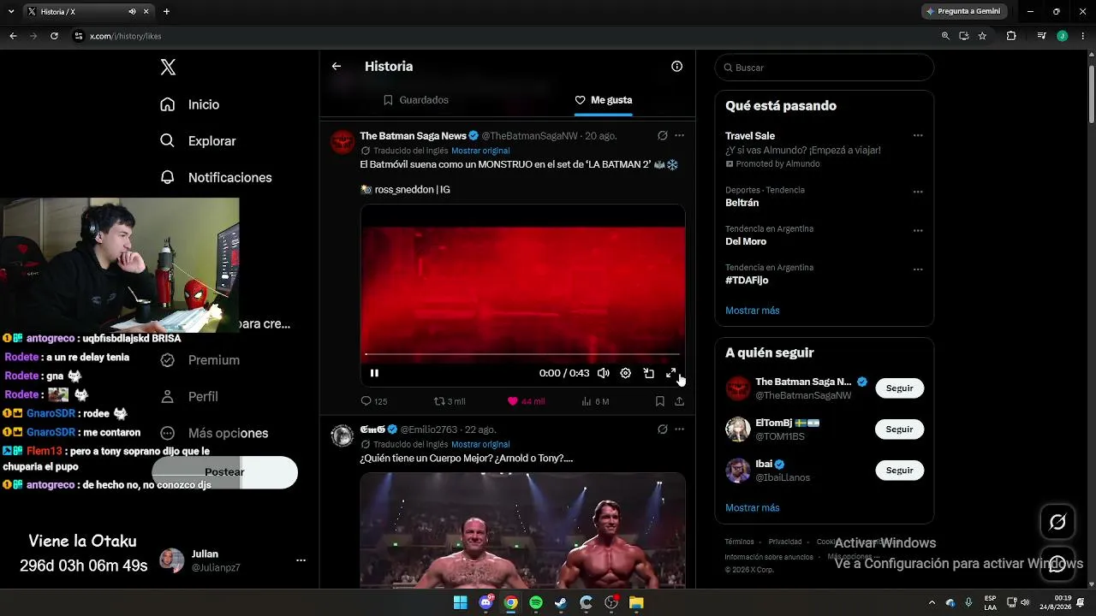The width and height of the screenshot is (1096, 616).
Task: Click Mostrar más under trends
Action: coord(753,311)
